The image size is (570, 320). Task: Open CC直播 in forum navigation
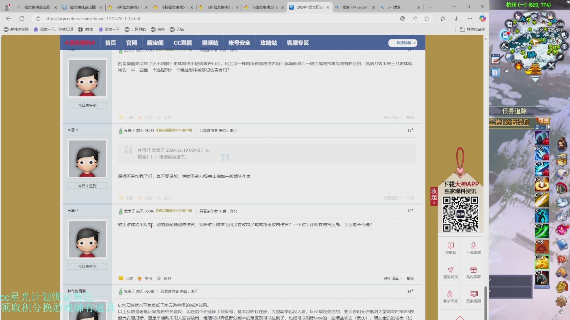(x=183, y=43)
